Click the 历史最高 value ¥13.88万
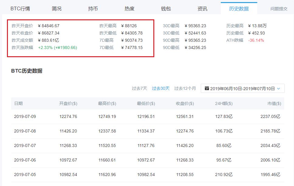Screen dimensions: 294x186 click(x=257, y=26)
